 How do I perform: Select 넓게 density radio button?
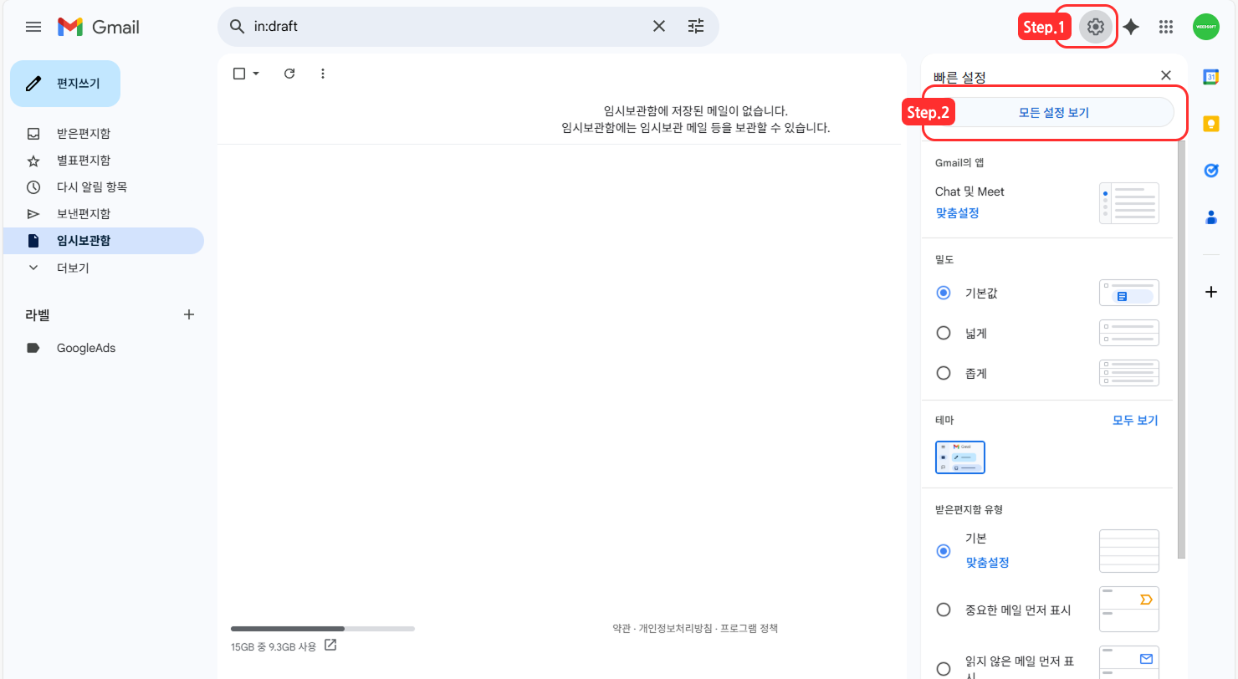tap(944, 333)
